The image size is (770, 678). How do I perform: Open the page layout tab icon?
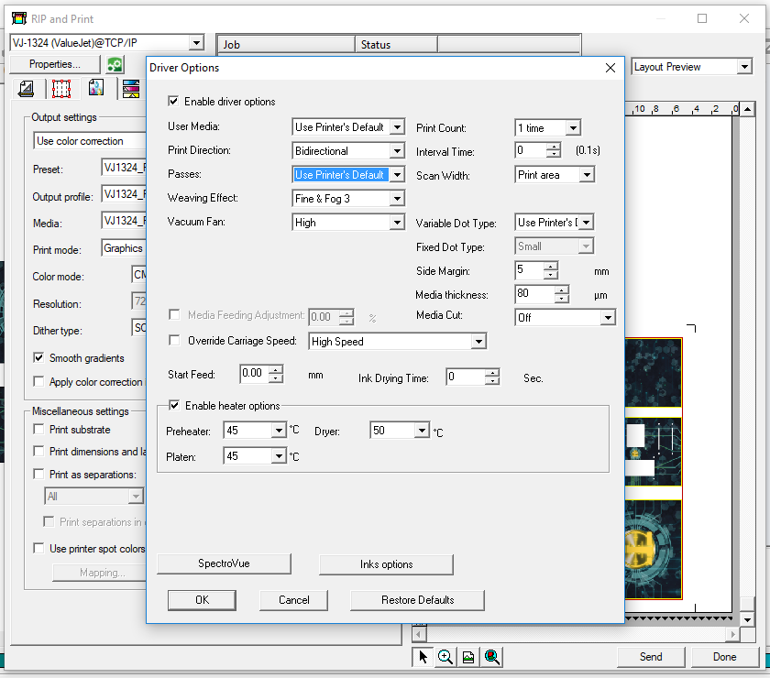tap(26, 89)
